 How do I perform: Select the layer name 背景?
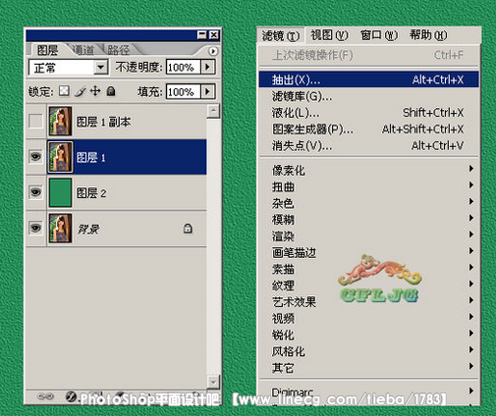[87, 229]
